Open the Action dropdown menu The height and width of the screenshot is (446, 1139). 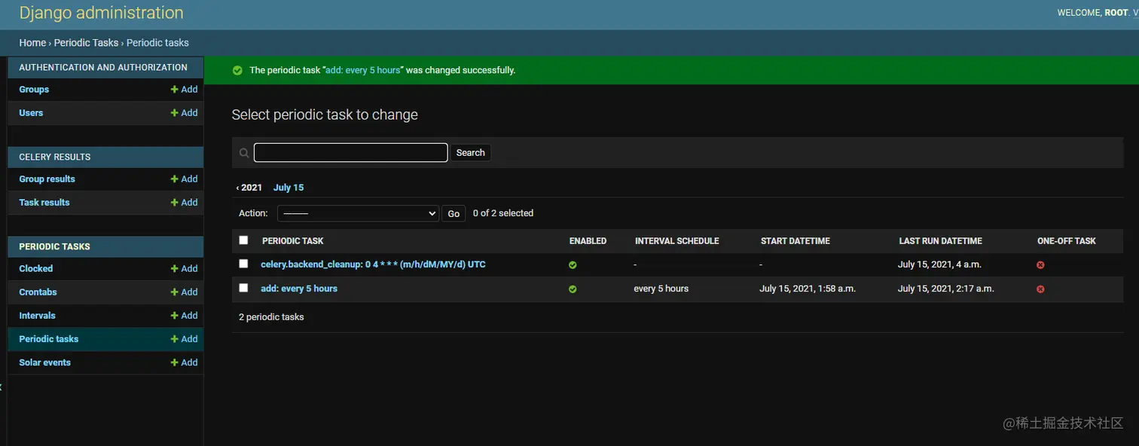click(358, 213)
